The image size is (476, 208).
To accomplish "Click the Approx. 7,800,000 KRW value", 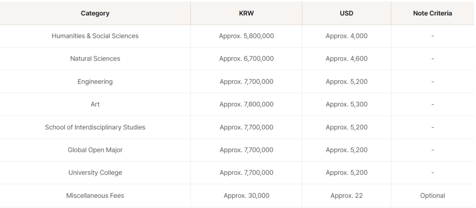I will coord(246,104).
